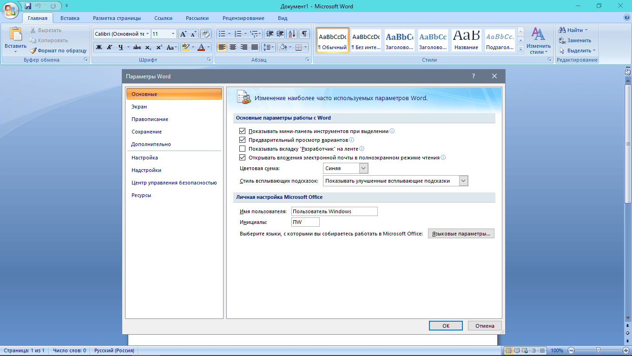Select Центр управления безопасностью category
Screen dimensions: 632x356
[x=174, y=183]
